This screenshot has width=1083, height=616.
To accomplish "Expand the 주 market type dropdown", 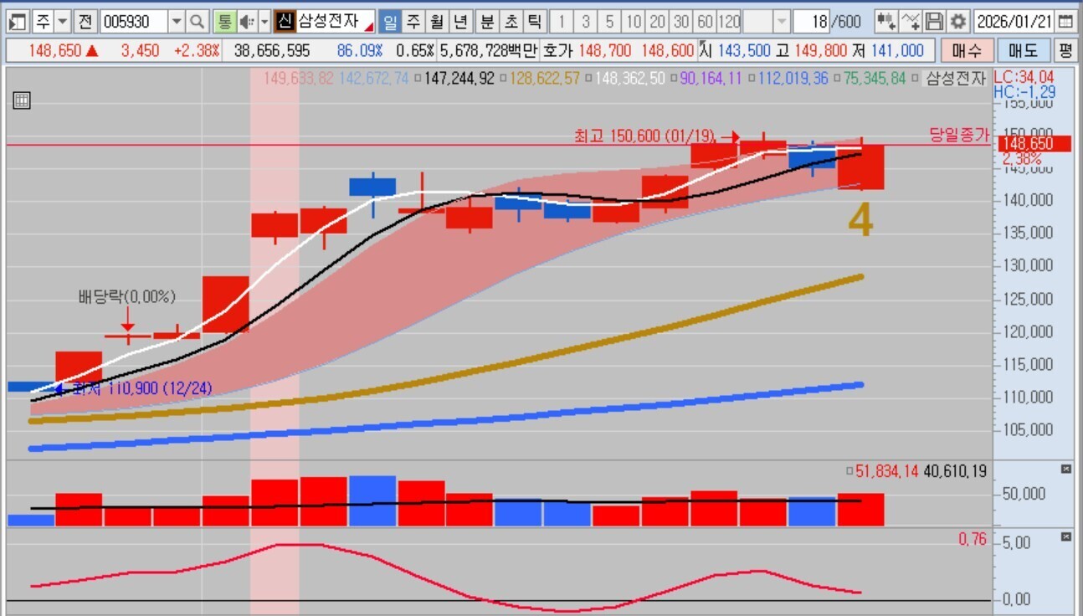I will (63, 21).
